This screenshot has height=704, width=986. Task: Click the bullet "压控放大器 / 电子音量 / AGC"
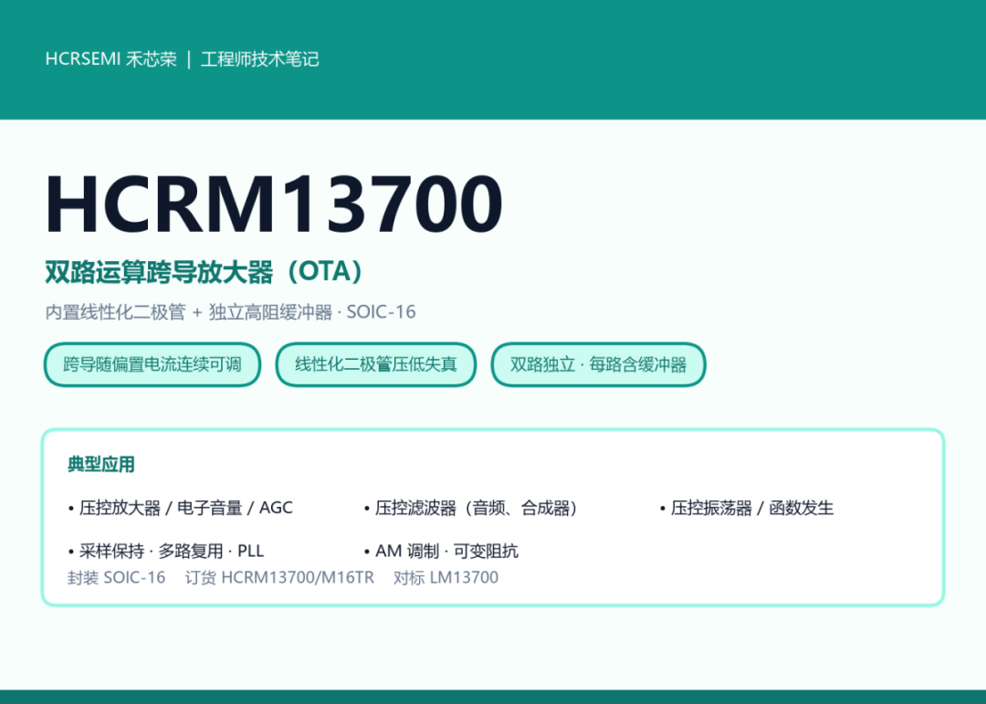[x=181, y=508]
